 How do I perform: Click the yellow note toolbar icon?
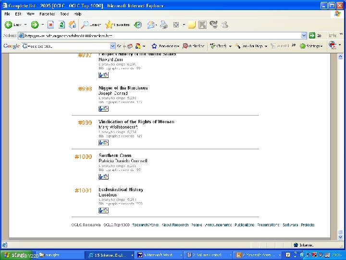tap(192, 25)
